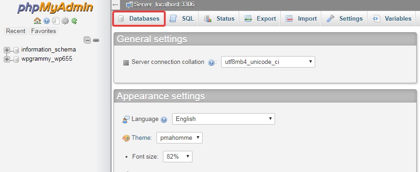
Task: Click the Recent button
Action: coord(16,31)
